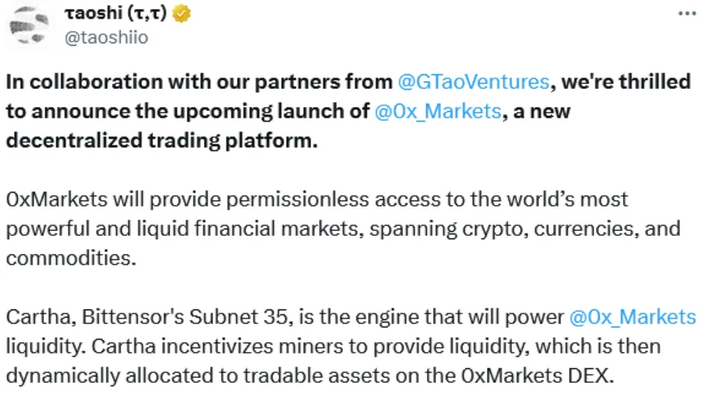This screenshot has width=718, height=396.
Task: Open the tweet's more options ellipsis menu
Action: click(x=687, y=14)
